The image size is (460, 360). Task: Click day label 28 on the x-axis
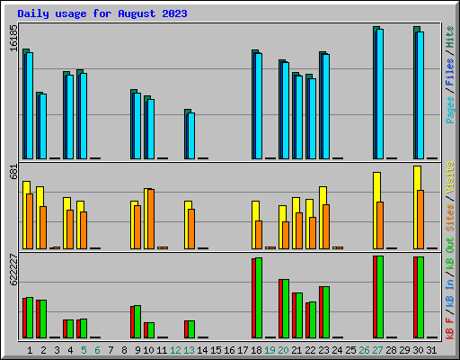391,350
